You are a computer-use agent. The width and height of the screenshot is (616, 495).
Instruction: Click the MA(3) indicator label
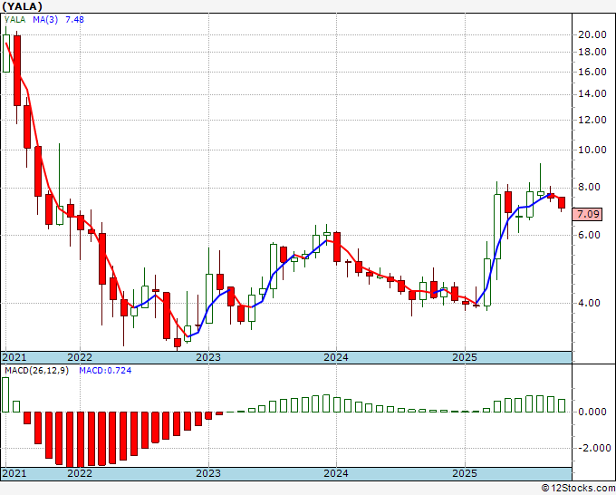click(45, 20)
